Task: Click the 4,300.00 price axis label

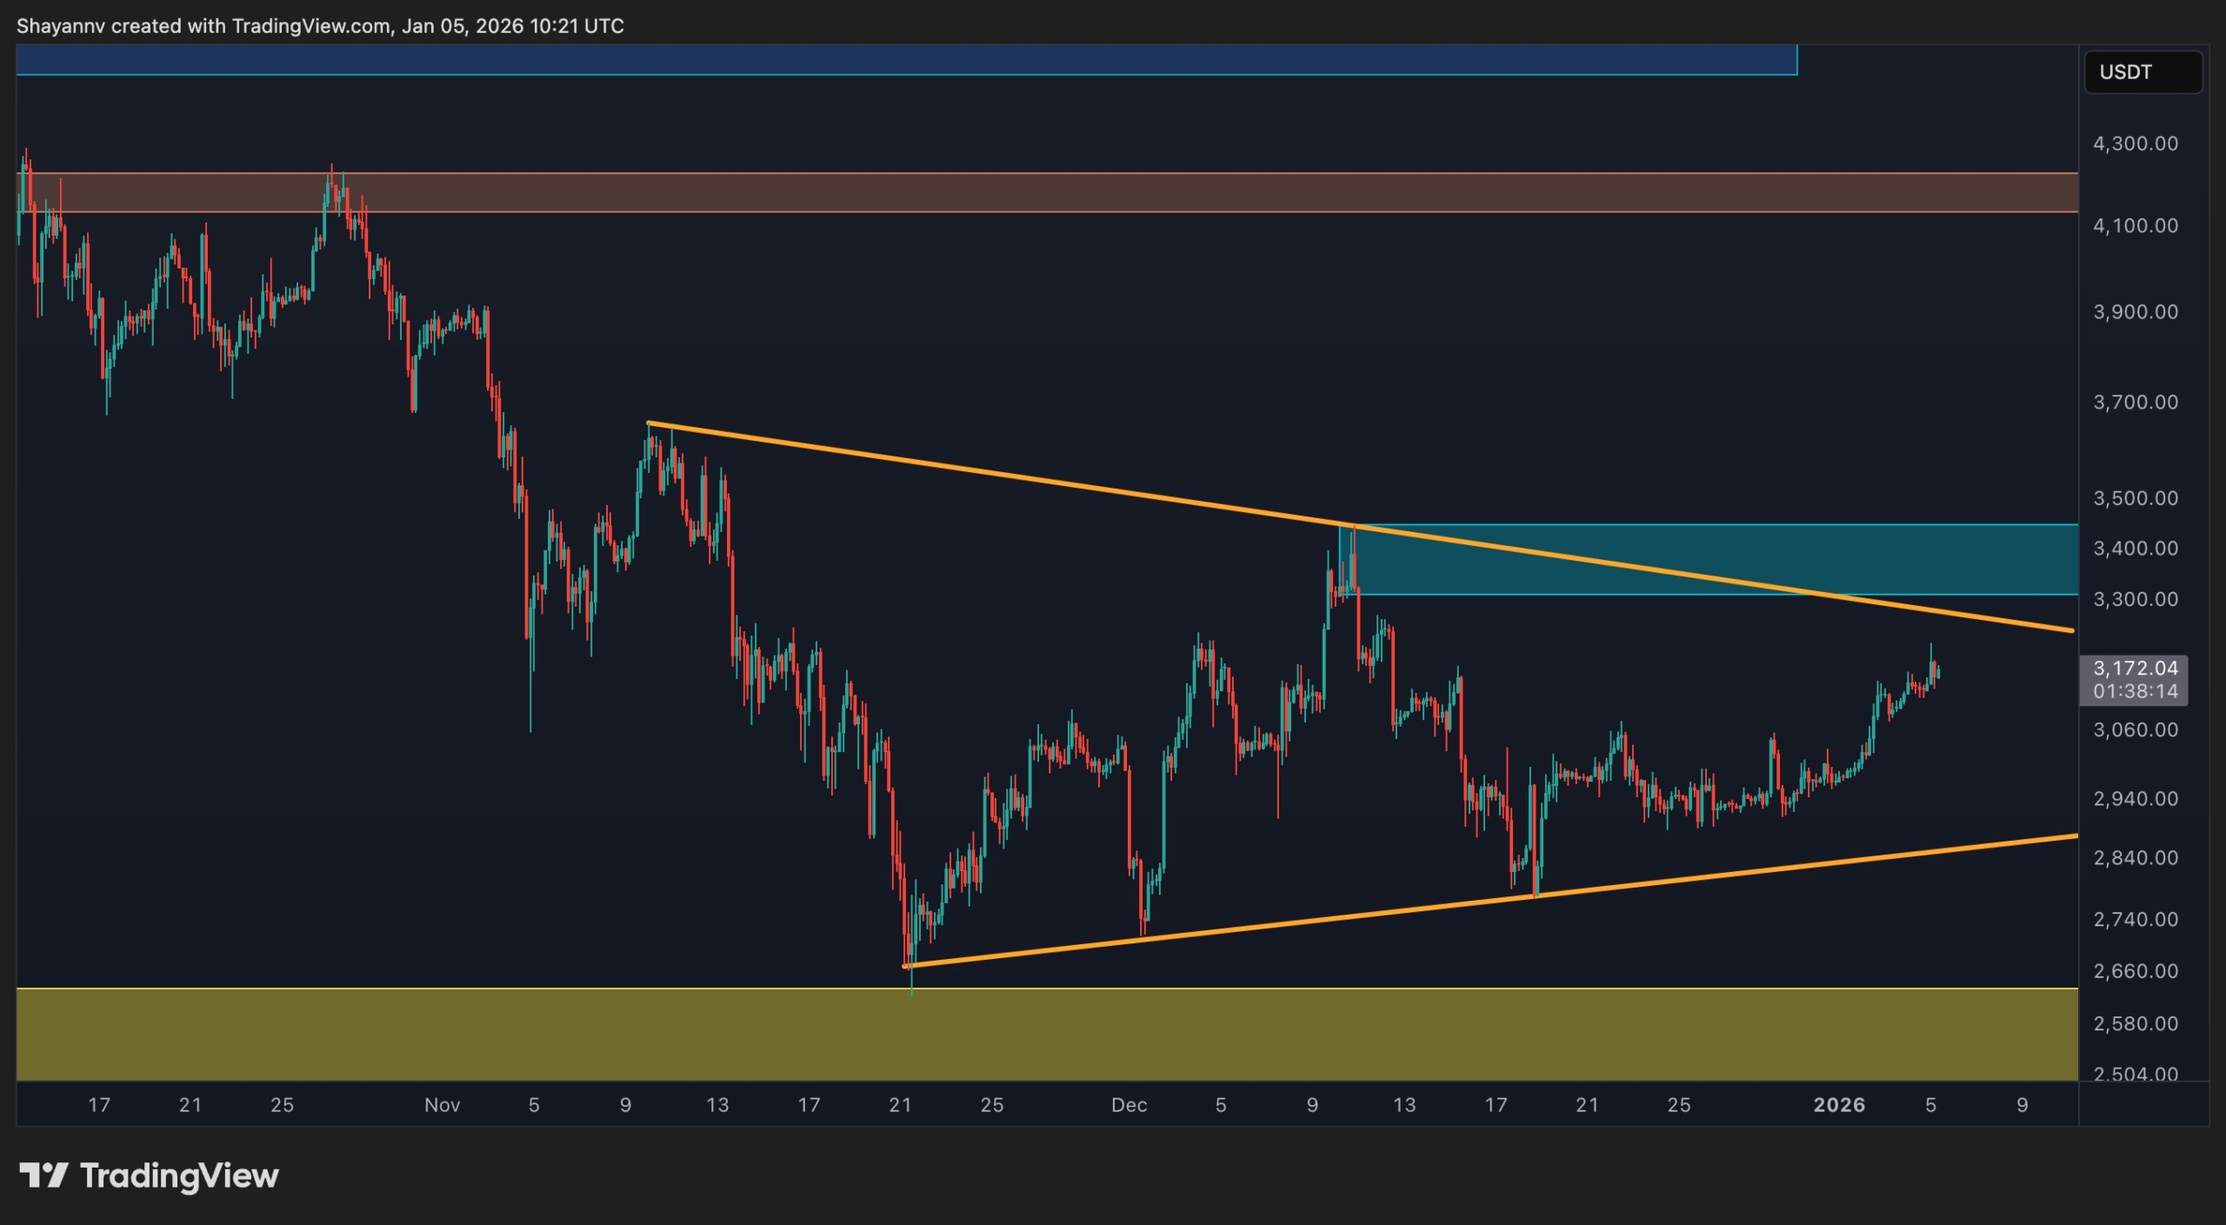Action: (x=2135, y=143)
